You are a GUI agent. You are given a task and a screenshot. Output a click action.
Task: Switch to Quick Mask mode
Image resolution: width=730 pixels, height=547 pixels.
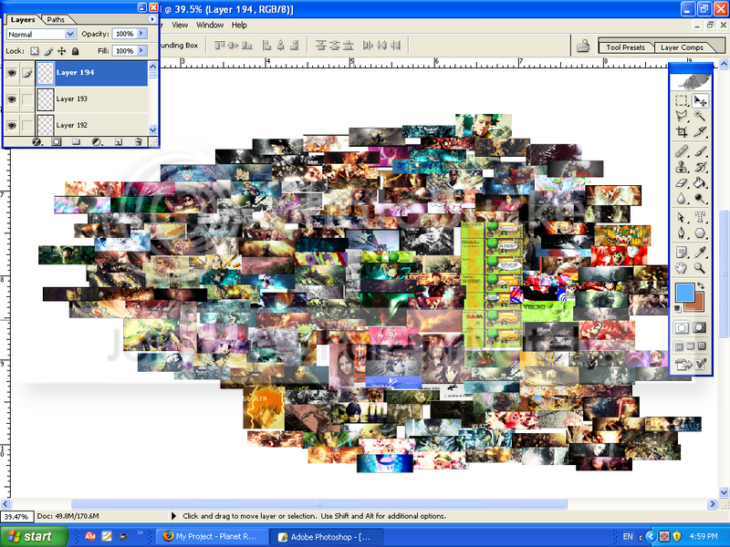coord(699,328)
